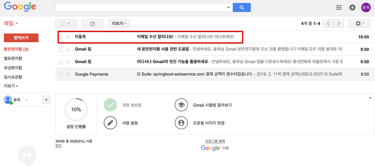Click the blue search magnifier button

242,8
